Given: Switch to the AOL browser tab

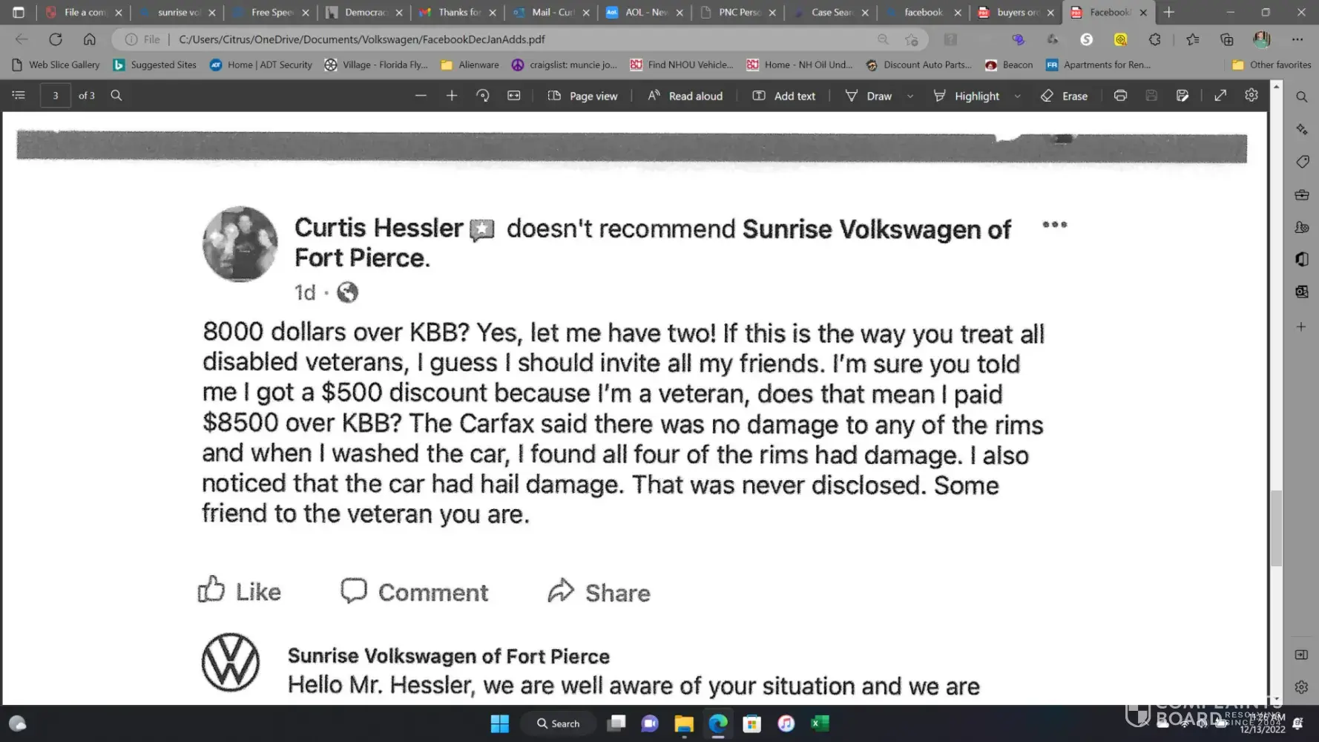Looking at the screenshot, I should (x=645, y=13).
